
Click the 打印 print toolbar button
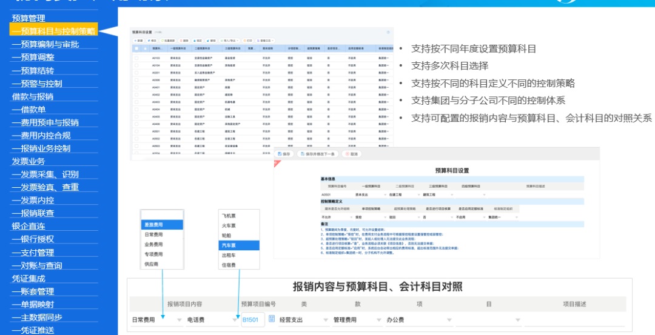(x=247, y=41)
